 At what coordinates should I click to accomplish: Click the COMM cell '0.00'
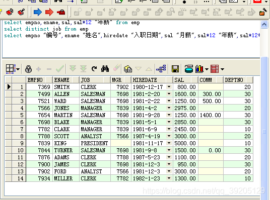click(x=211, y=150)
